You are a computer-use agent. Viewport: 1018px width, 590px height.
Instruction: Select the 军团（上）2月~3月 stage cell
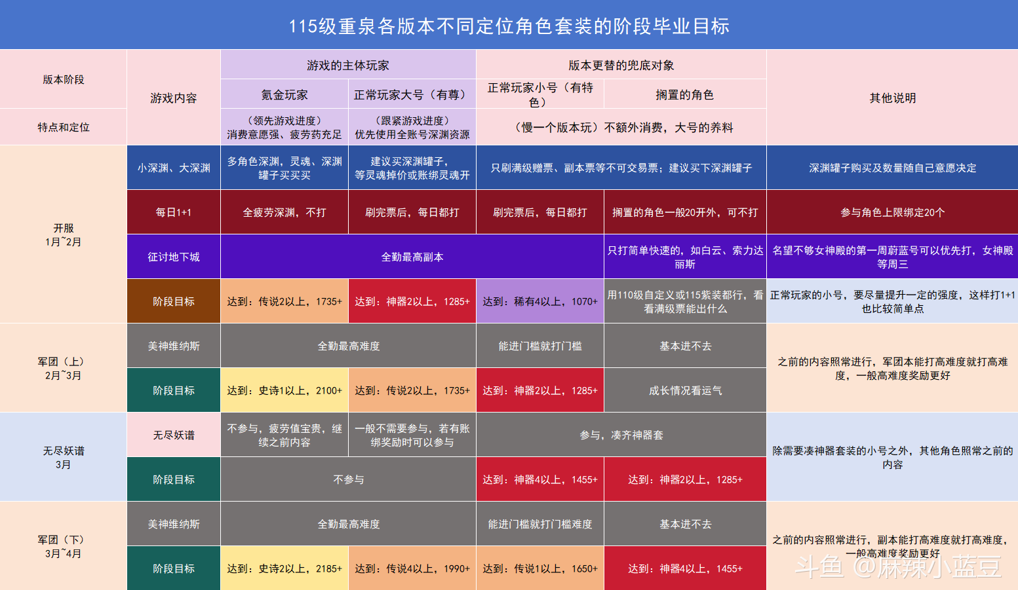(63, 368)
